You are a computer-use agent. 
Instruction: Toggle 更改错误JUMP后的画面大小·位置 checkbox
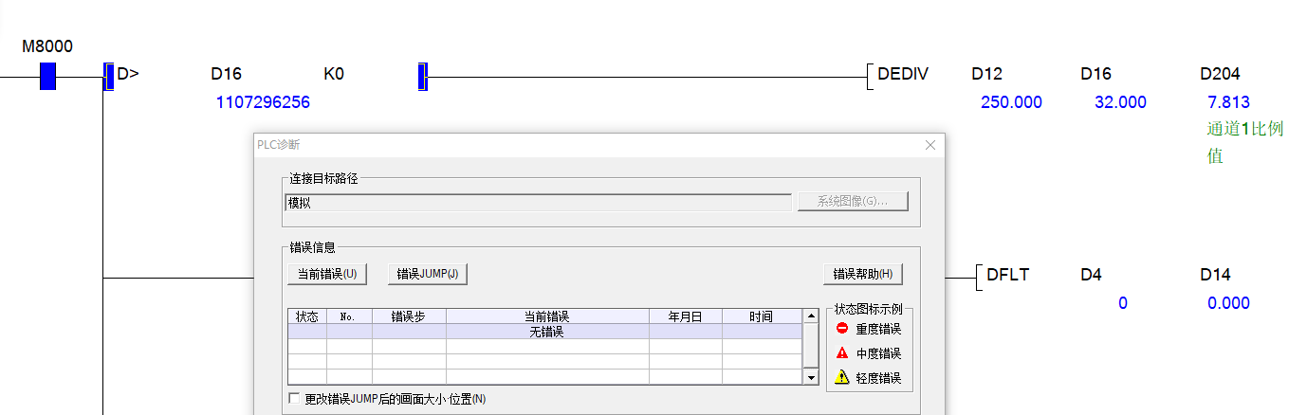pyautogui.click(x=294, y=399)
